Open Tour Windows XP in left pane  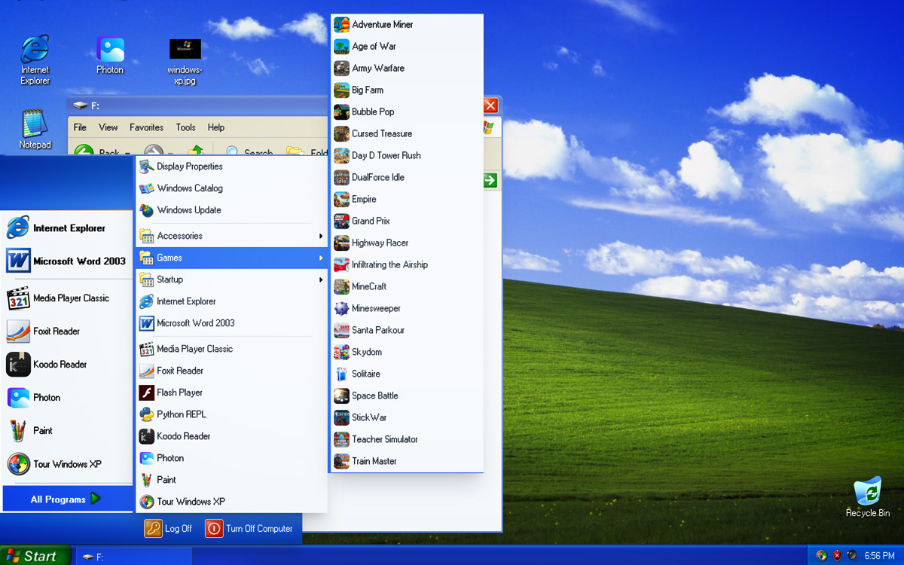click(66, 464)
